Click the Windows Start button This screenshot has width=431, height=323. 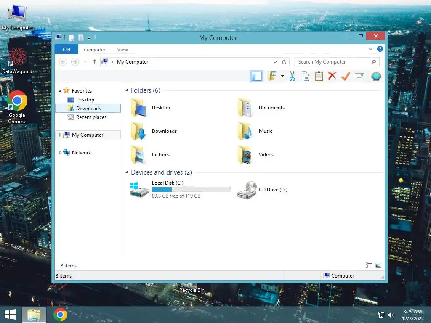coord(10,315)
